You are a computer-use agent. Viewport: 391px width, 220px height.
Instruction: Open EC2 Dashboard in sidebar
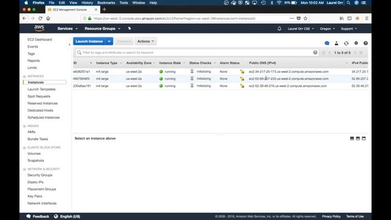pos(40,39)
